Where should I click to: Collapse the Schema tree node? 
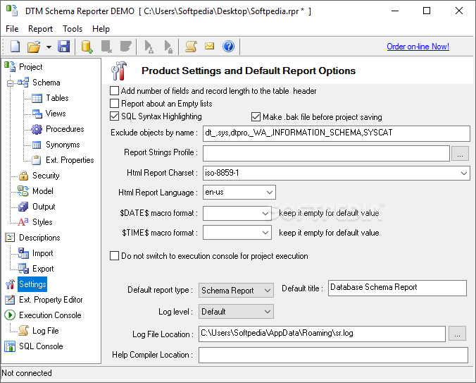coord(10,83)
